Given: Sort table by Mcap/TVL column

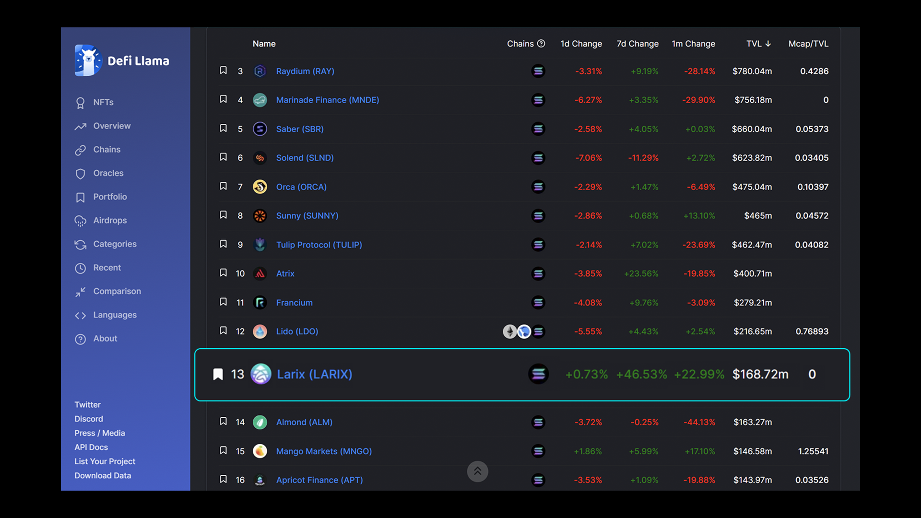Looking at the screenshot, I should (808, 44).
